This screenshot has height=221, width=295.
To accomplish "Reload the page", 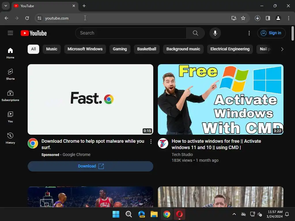I will (27, 18).
